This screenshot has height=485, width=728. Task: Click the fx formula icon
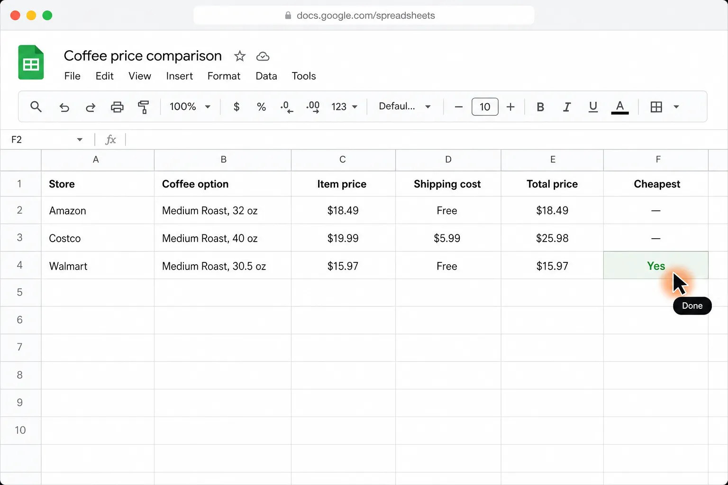click(110, 140)
